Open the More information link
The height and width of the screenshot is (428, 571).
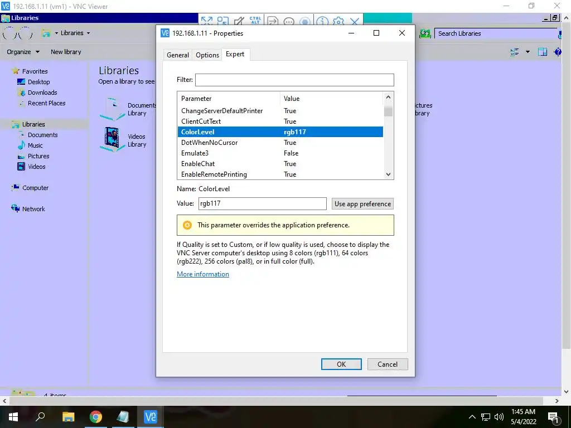click(x=203, y=274)
